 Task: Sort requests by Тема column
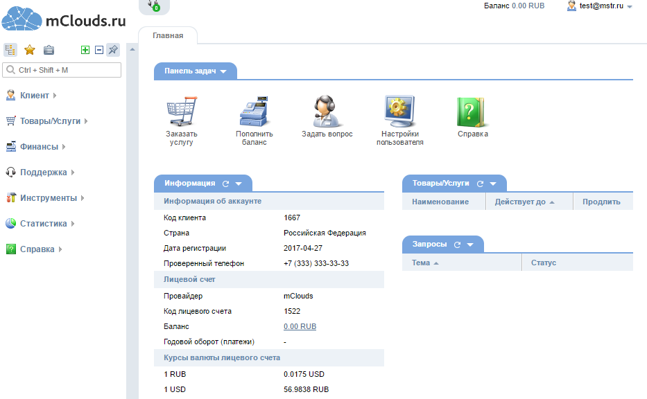[462, 263]
